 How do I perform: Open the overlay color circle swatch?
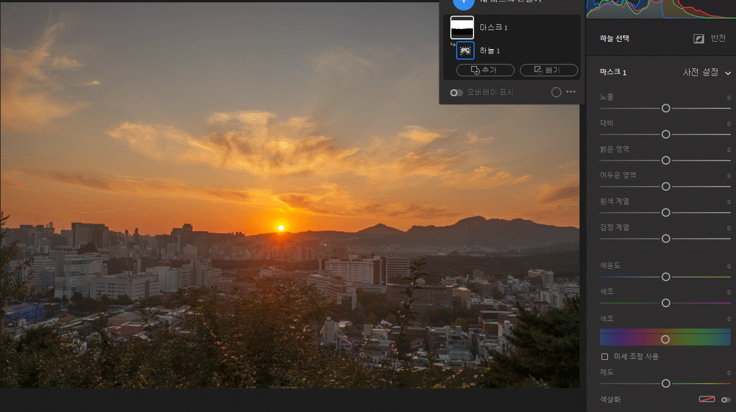tap(556, 92)
